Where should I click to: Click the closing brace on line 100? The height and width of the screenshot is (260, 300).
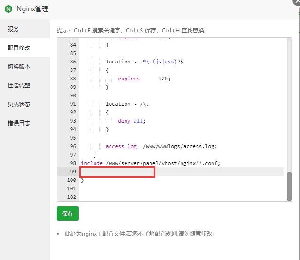(82, 180)
